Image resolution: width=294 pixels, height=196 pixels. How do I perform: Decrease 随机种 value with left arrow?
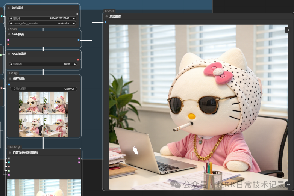coord(11,18)
